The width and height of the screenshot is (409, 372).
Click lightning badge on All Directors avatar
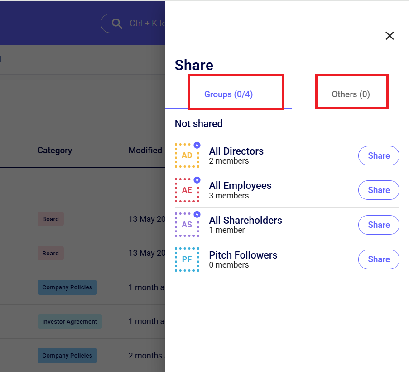pos(197,145)
